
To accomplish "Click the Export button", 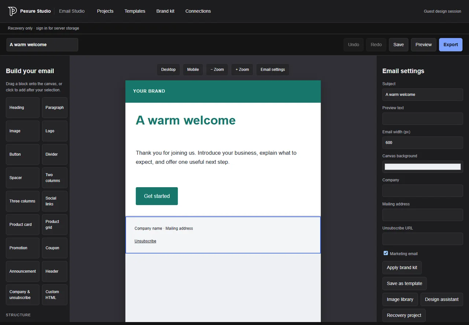I will 451,45.
